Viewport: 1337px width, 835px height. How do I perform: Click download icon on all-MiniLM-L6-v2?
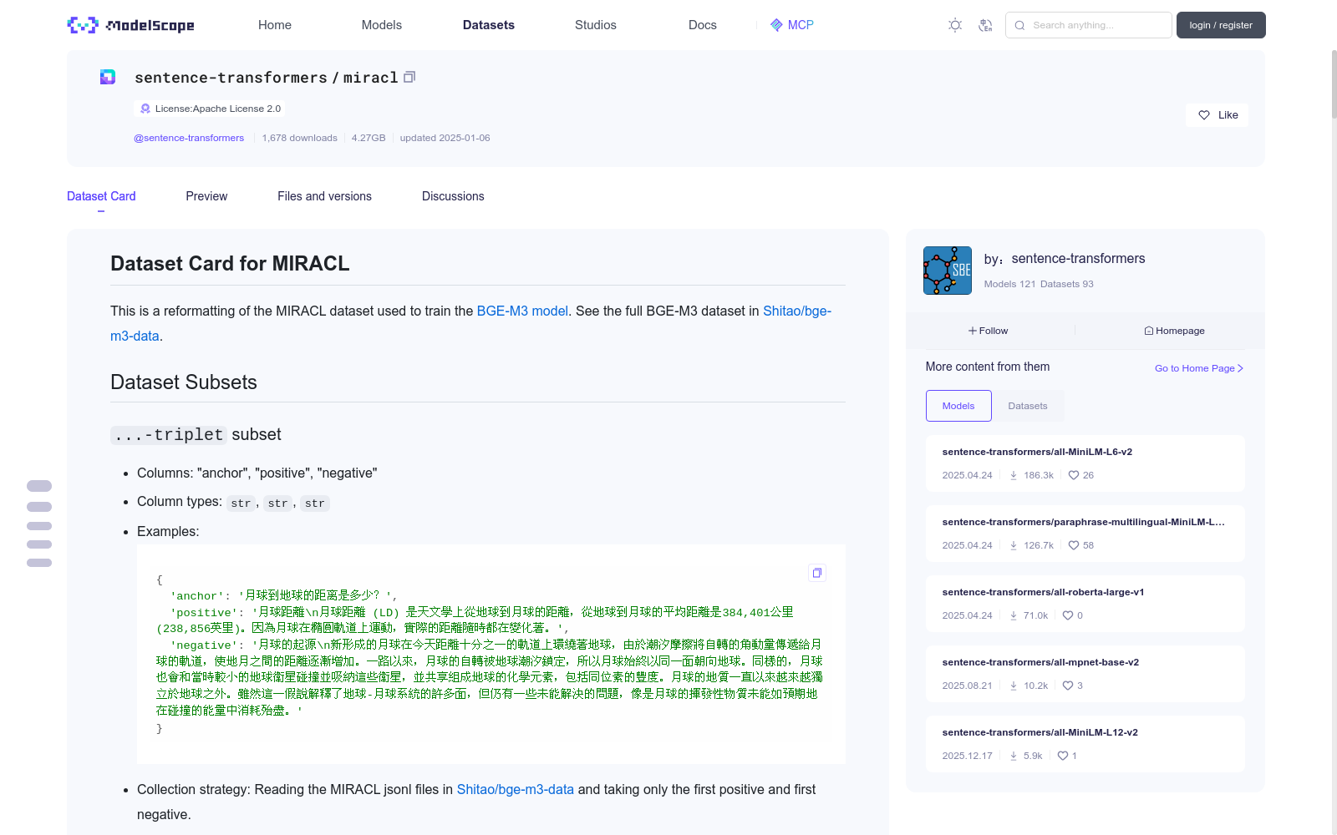[x=1014, y=475]
